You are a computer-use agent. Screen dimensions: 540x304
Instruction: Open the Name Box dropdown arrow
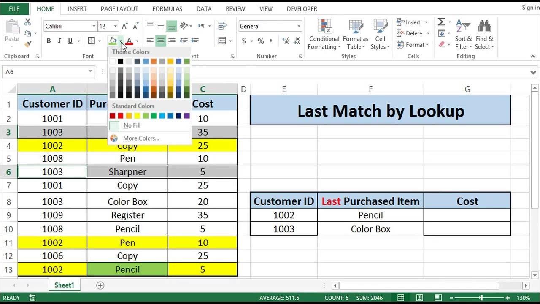coord(90,71)
